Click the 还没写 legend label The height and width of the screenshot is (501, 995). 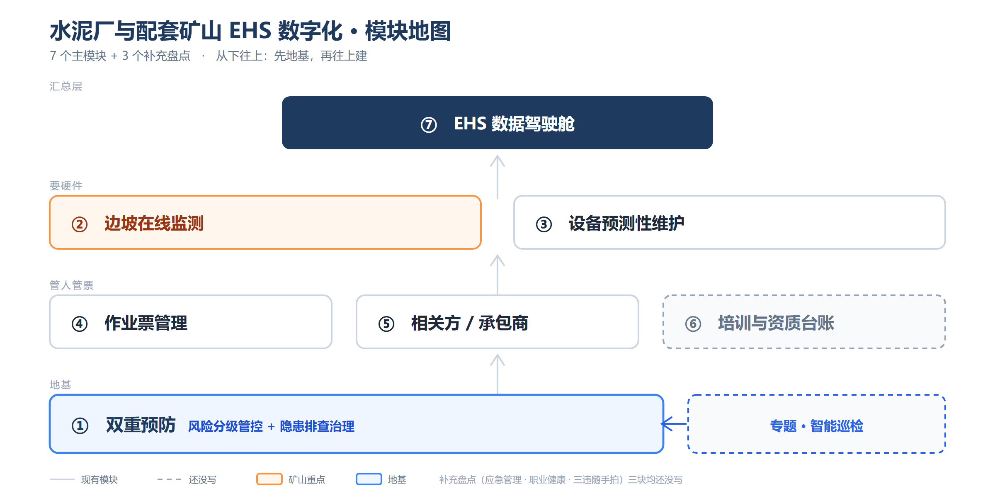click(x=203, y=480)
